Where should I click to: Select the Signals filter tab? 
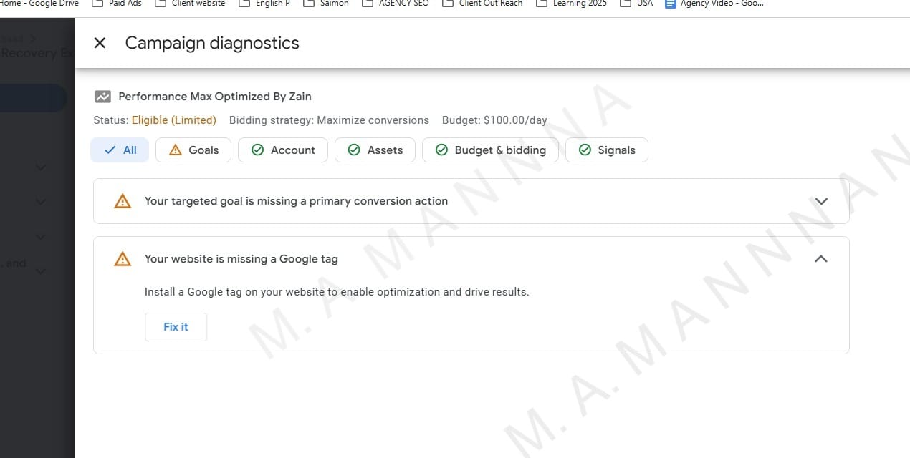point(606,150)
